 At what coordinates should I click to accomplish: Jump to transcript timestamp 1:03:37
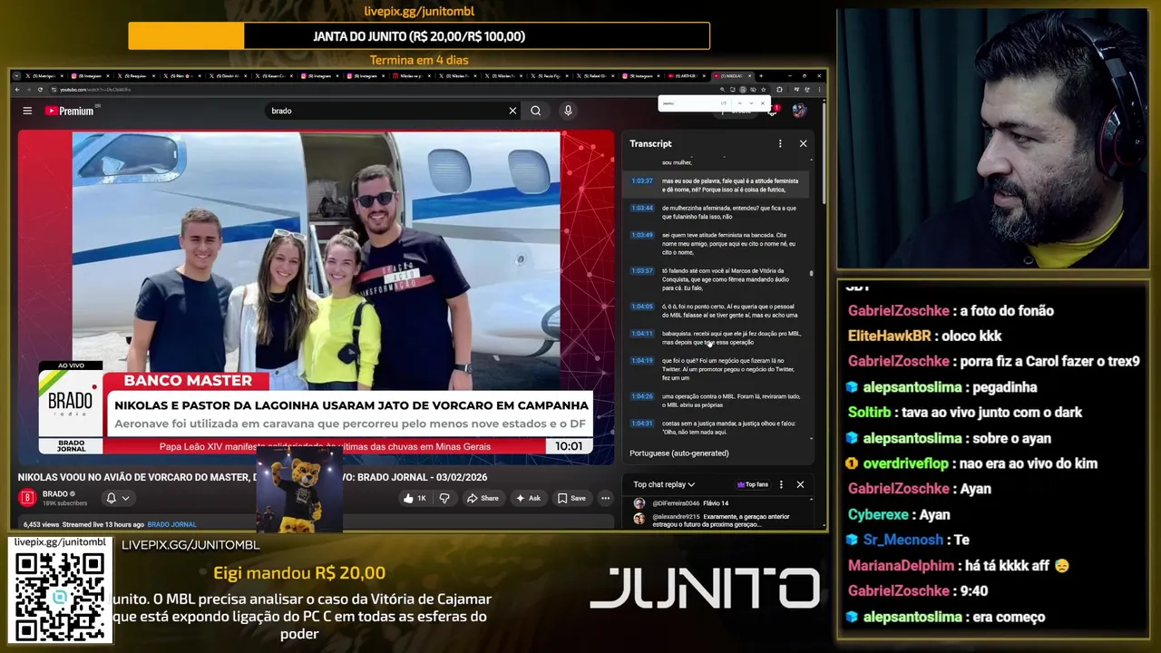pyautogui.click(x=642, y=181)
